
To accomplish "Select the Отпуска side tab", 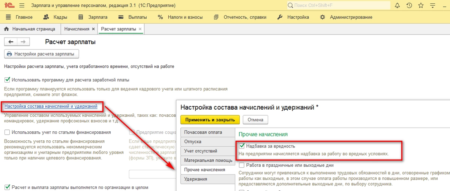I will click(x=208, y=142).
